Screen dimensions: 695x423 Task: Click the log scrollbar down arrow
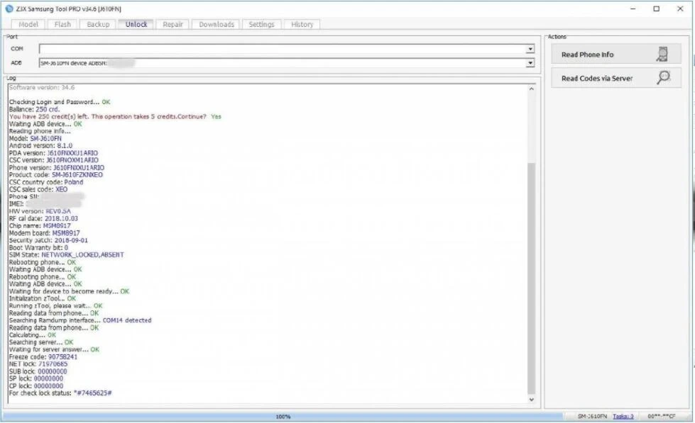532,400
